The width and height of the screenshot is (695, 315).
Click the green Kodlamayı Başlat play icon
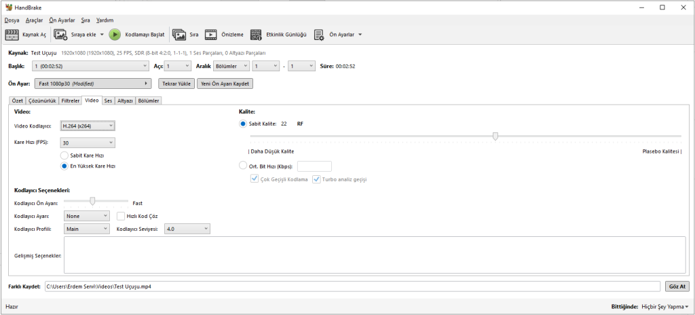114,35
